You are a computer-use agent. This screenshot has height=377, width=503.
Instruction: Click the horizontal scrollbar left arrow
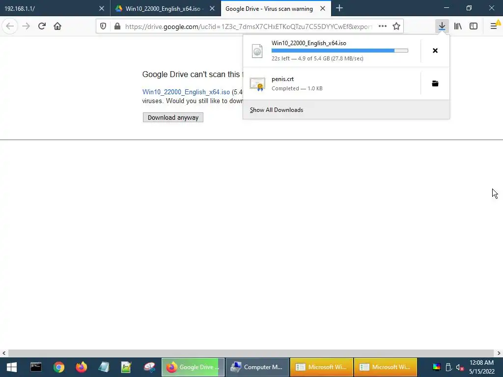(x=4, y=353)
